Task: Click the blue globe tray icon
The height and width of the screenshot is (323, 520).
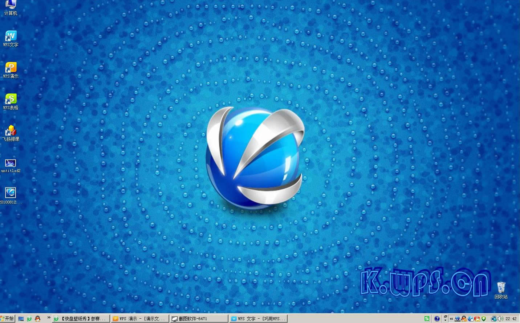Action: (471, 319)
